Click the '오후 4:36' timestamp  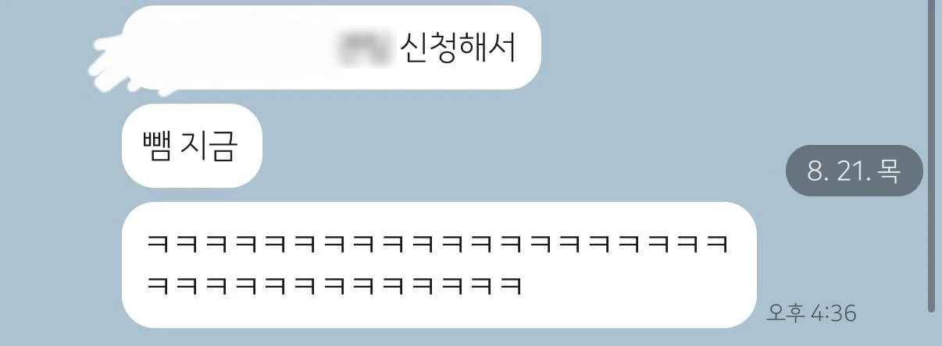[812, 314]
